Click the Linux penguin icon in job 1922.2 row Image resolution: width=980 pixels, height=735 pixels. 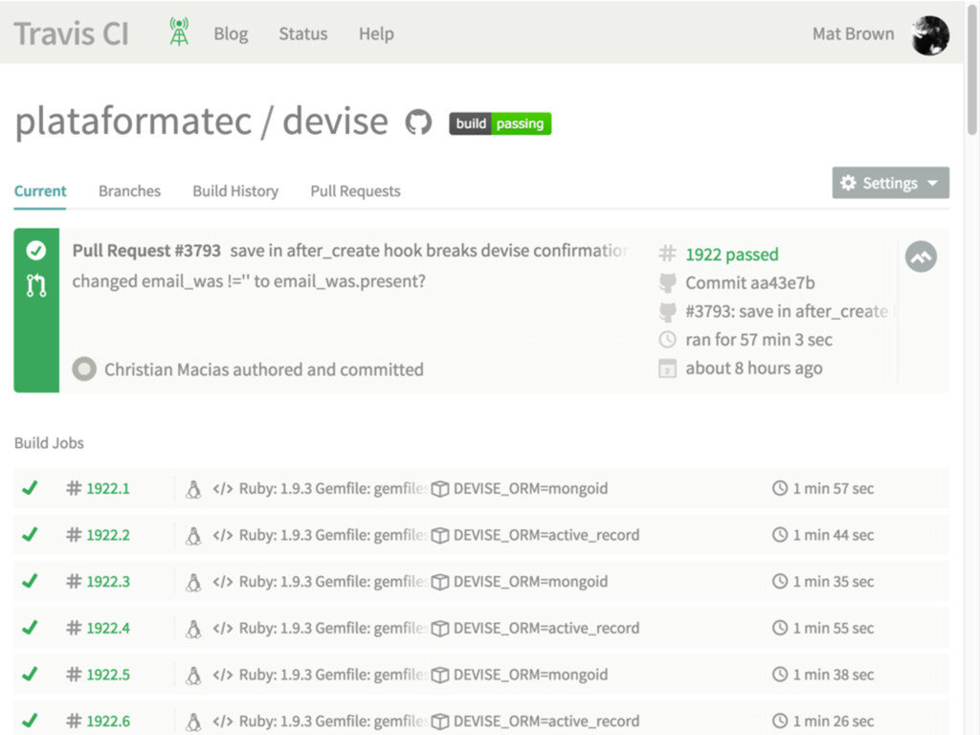click(193, 536)
